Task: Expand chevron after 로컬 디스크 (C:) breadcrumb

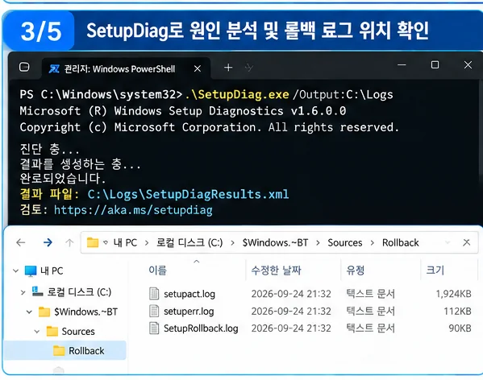Action: click(232, 243)
